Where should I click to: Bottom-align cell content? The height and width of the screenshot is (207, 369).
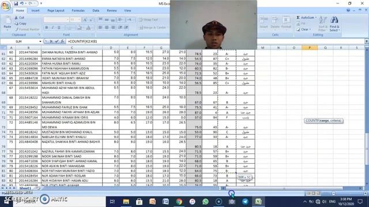[113, 20]
